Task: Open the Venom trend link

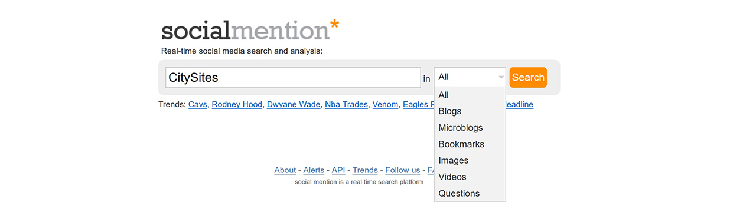Action: tap(385, 104)
